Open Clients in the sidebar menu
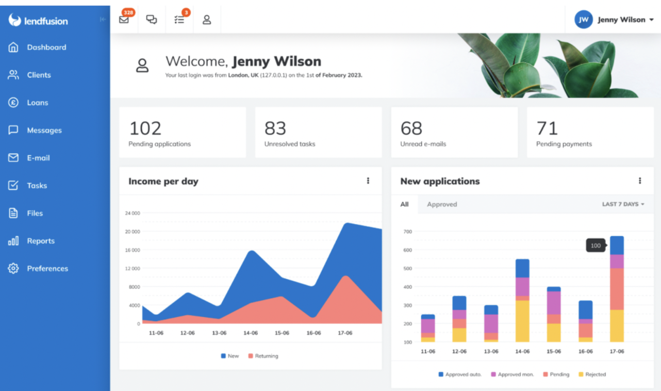The image size is (661, 391). pyautogui.click(x=39, y=75)
